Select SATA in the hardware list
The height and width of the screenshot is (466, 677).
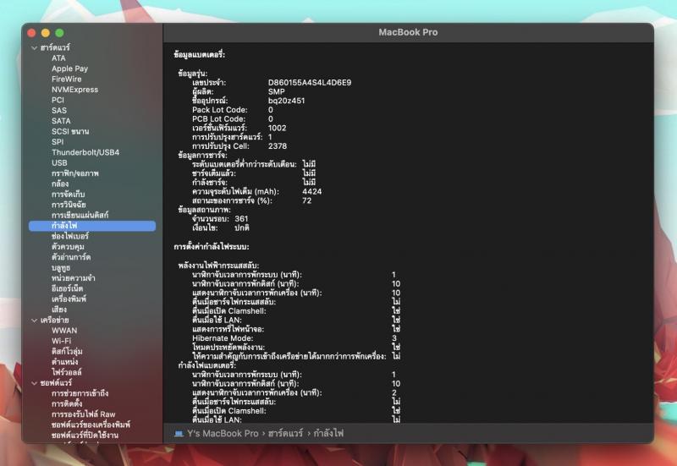[61, 121]
